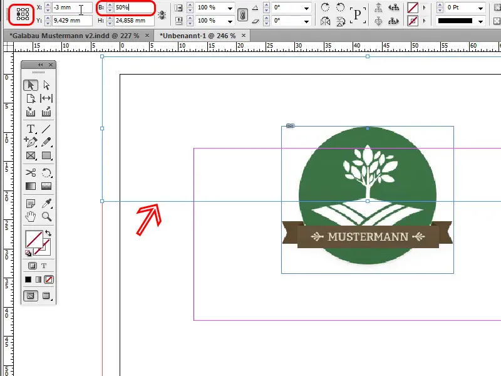Apply solid color button in toolbox
The width and height of the screenshot is (501, 376).
[x=28, y=279]
